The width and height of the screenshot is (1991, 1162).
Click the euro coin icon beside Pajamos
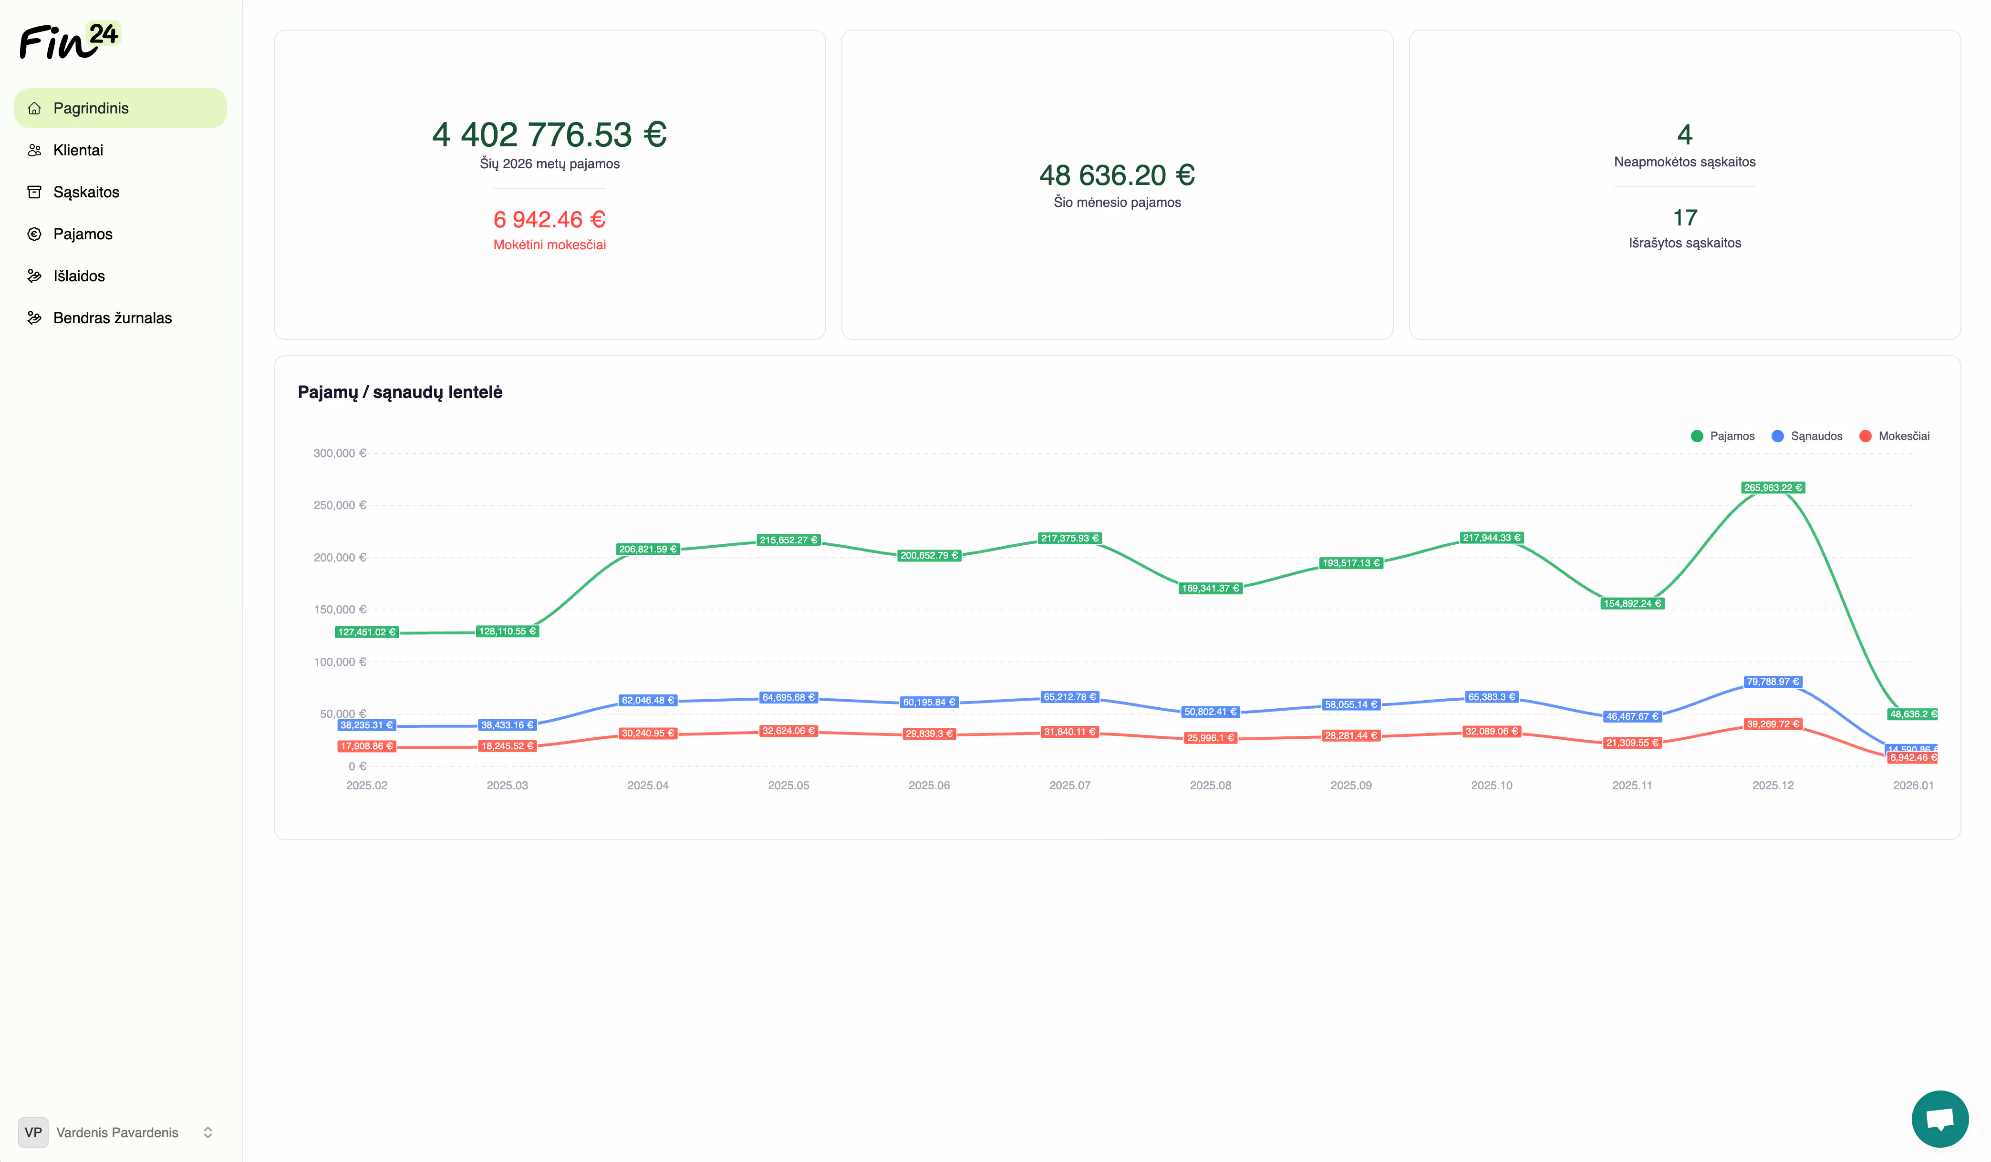coord(34,234)
